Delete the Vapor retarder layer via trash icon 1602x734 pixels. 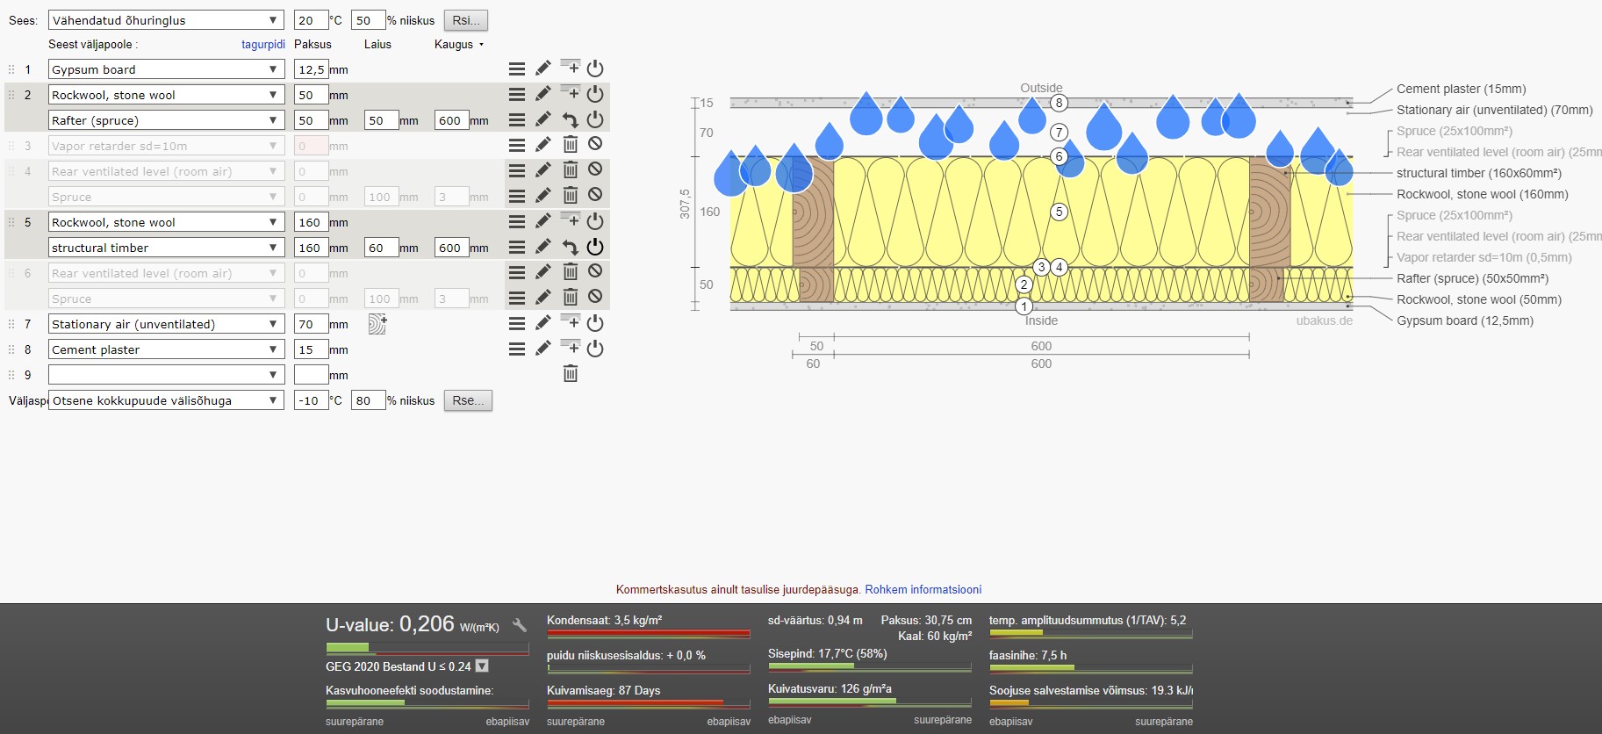click(x=570, y=145)
